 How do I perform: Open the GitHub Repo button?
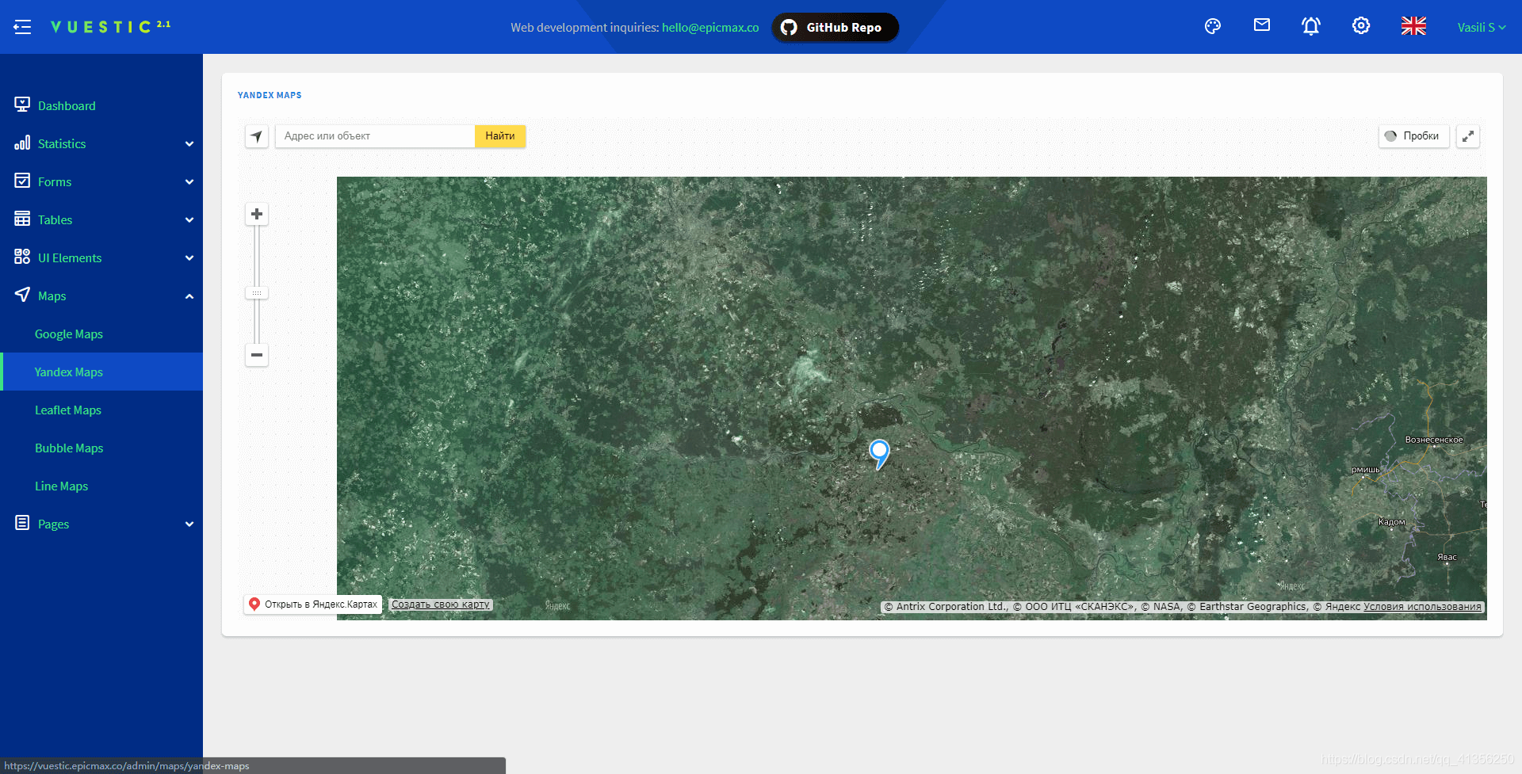pos(835,28)
